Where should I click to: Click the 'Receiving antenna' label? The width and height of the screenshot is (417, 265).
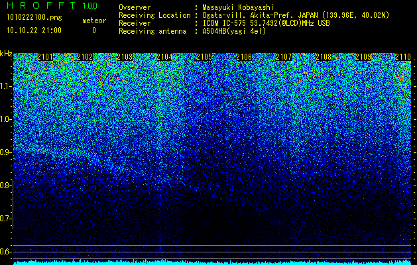point(152,31)
